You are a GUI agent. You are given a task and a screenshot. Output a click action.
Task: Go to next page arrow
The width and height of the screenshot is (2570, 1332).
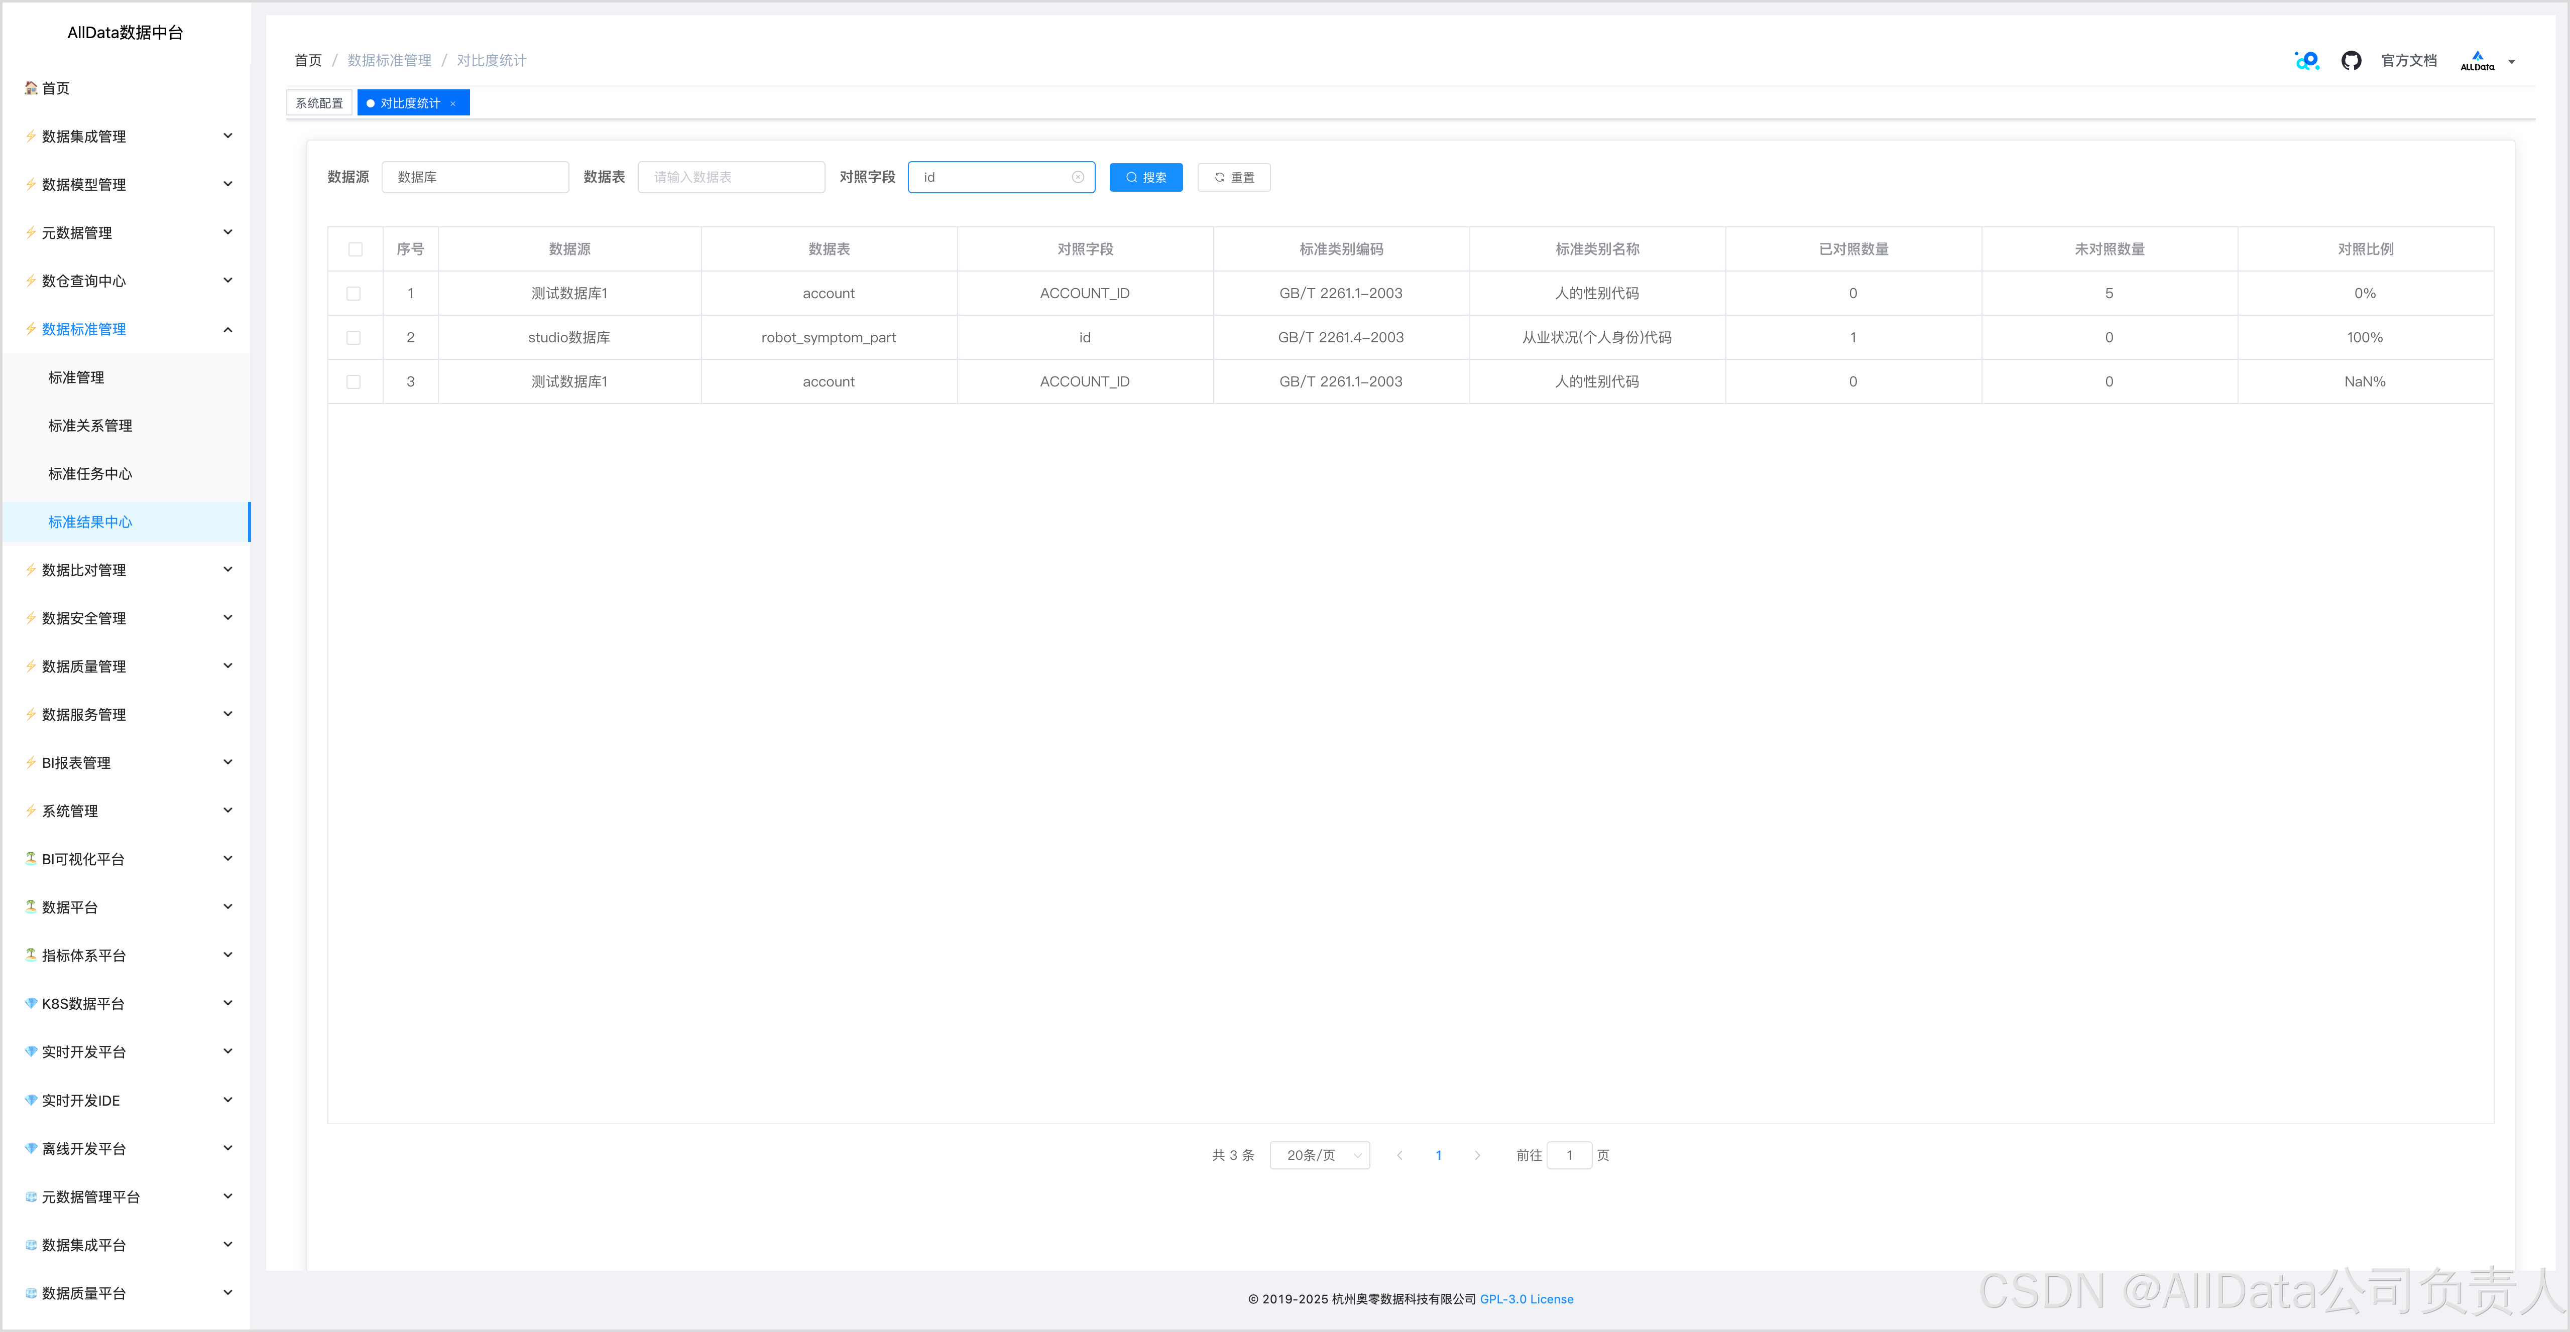[1476, 1155]
